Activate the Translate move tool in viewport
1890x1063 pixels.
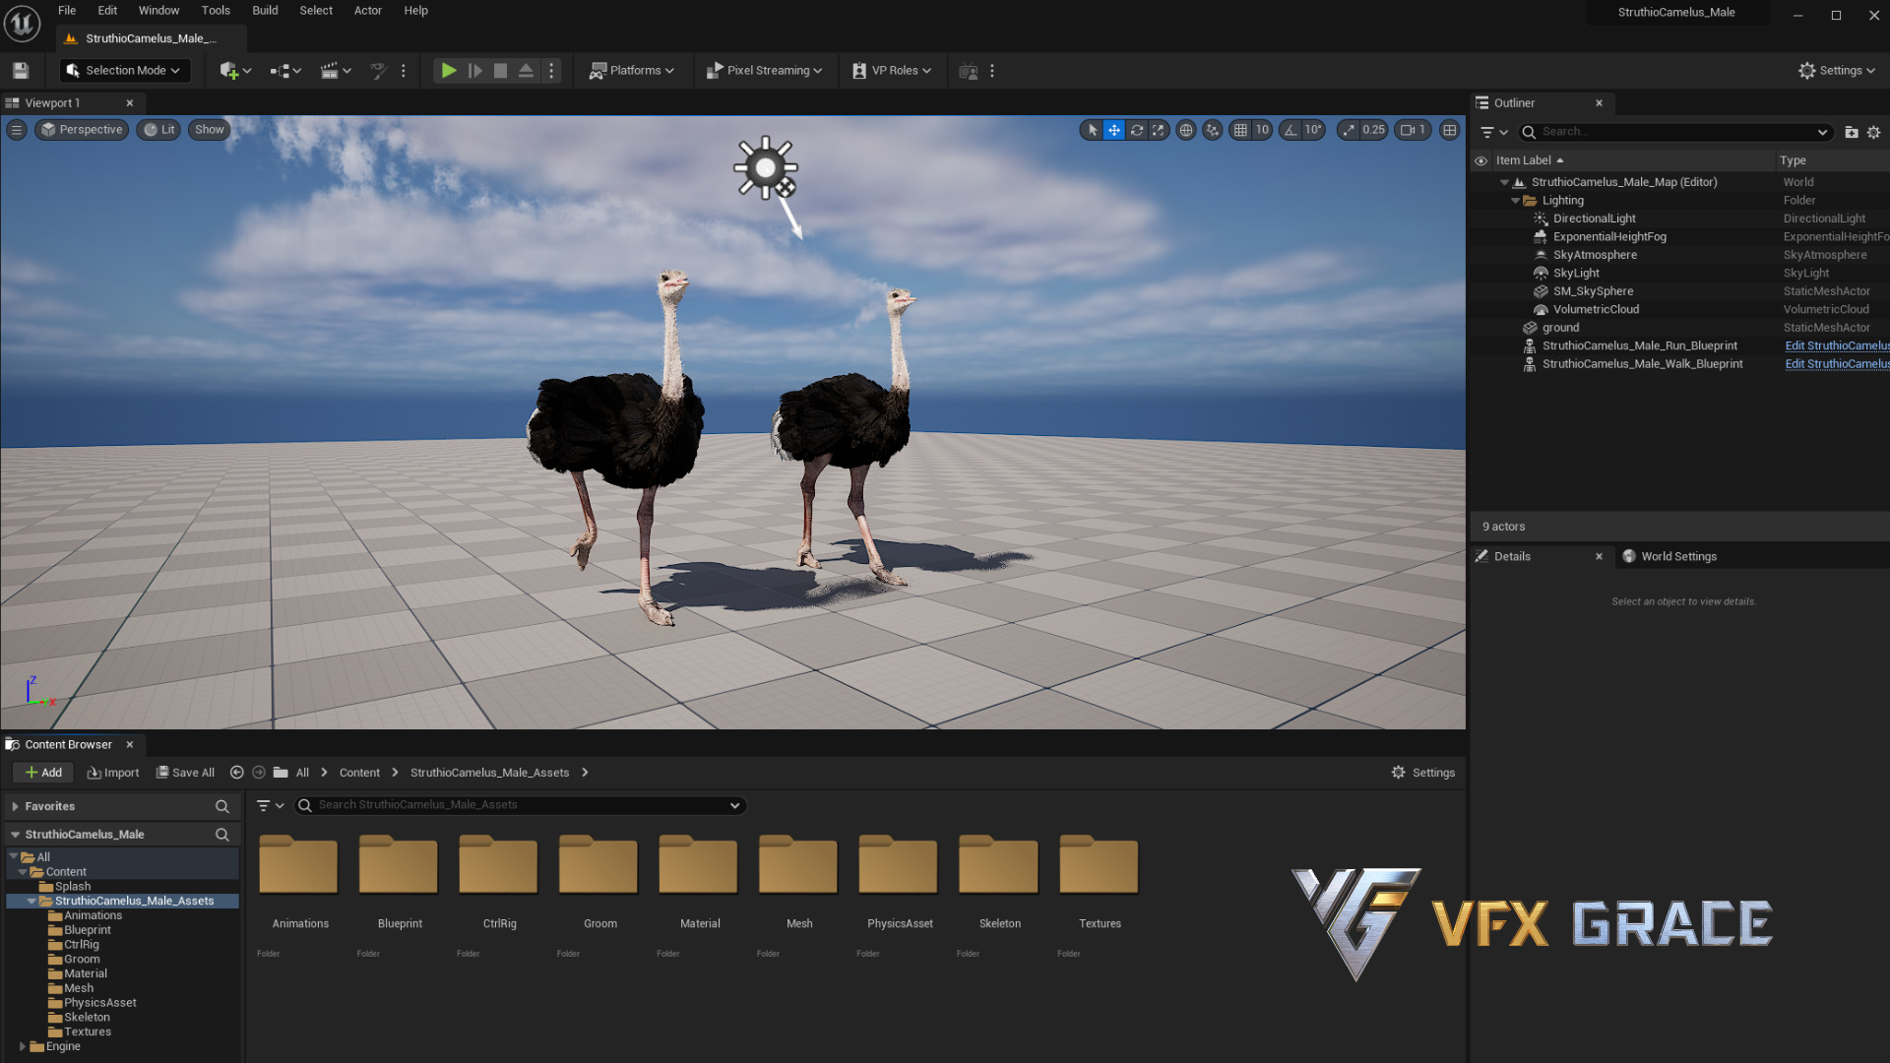point(1114,130)
